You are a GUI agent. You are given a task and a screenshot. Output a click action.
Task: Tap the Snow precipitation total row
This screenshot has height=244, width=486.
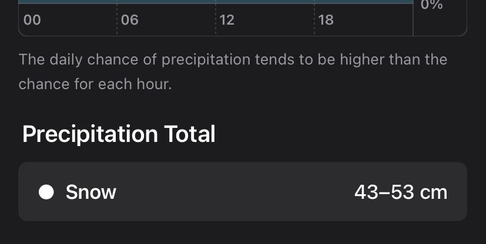point(242,192)
